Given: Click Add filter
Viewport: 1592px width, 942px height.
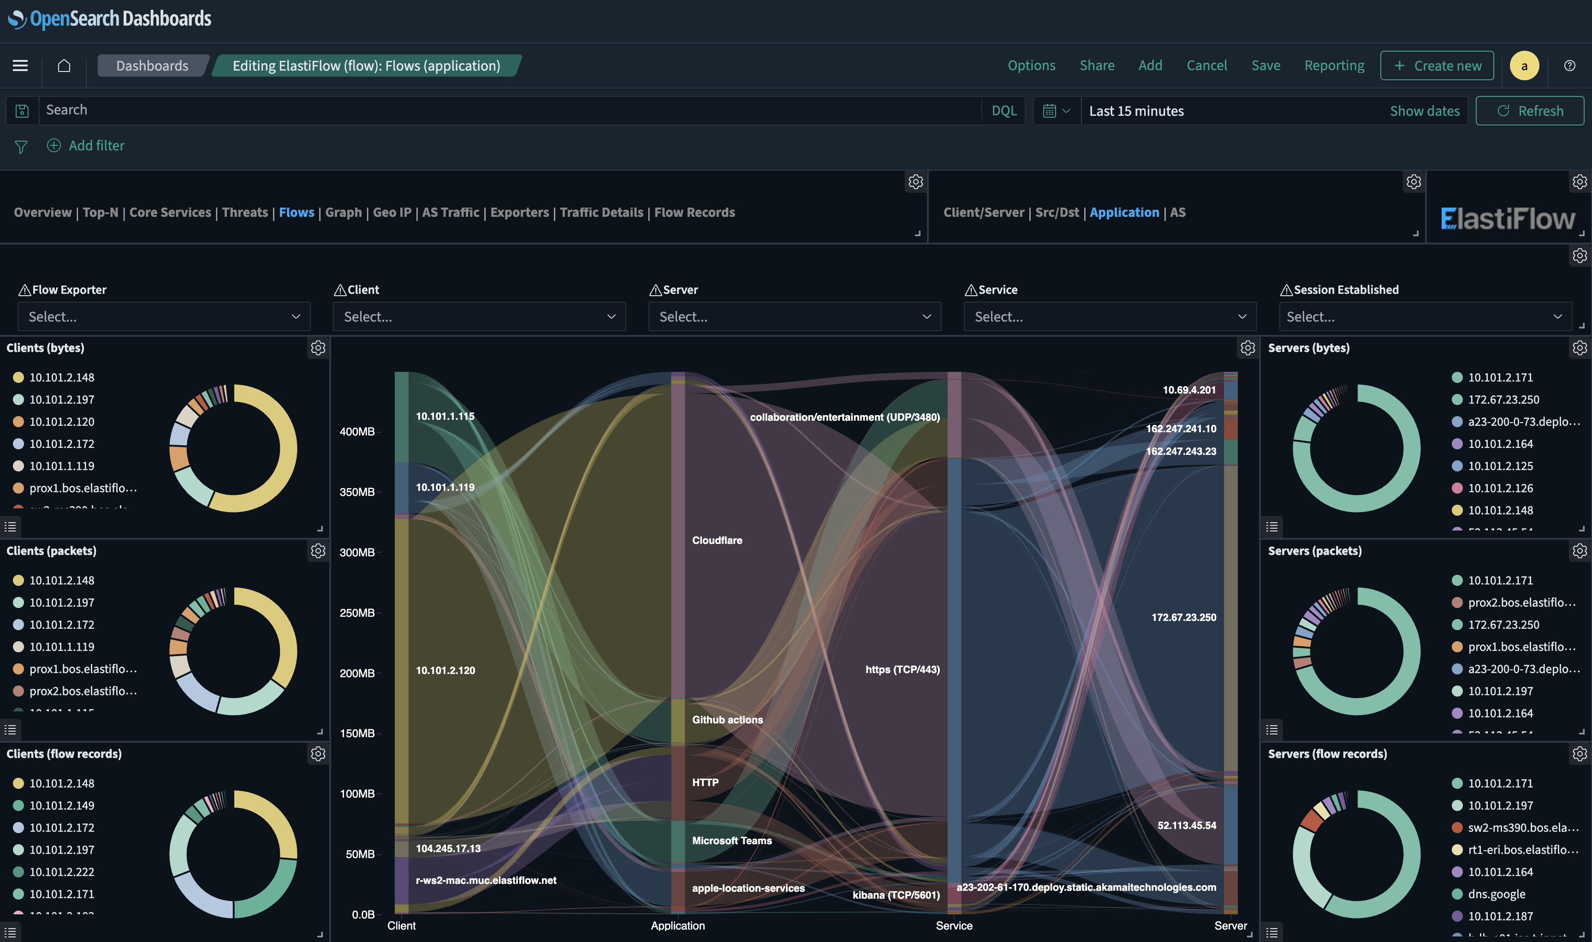Looking at the screenshot, I should pyautogui.click(x=86, y=145).
